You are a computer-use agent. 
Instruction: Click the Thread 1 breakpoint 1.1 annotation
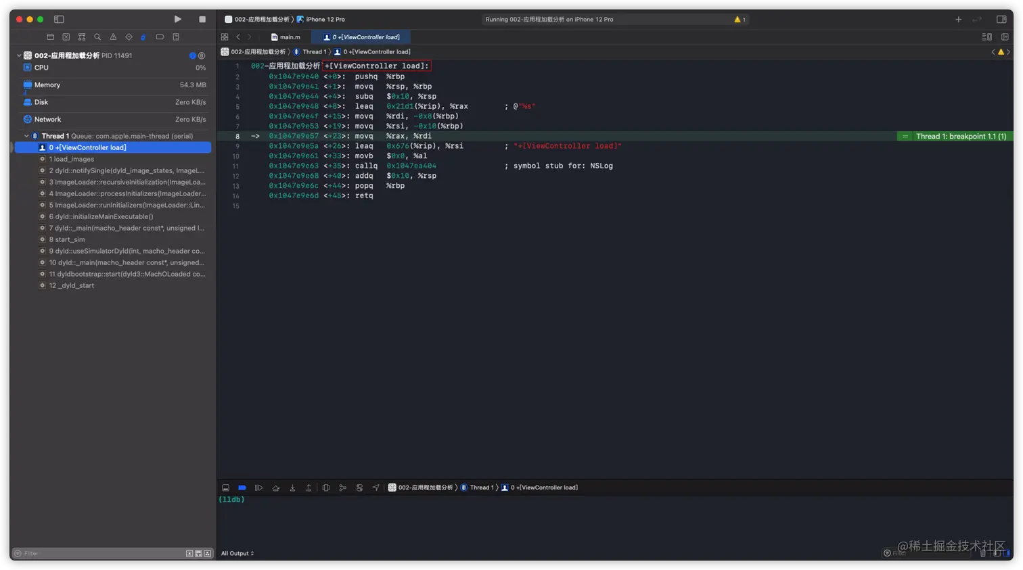[955, 137]
